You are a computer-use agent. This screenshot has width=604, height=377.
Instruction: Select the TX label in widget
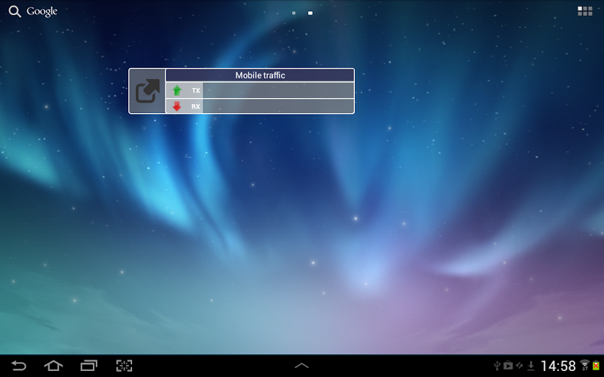coord(196,90)
